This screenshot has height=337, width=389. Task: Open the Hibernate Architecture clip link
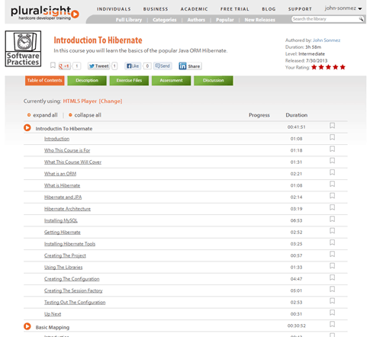pyautogui.click(x=67, y=209)
